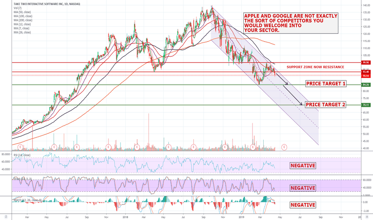
Task: Select the PRICE TARGET 1 label
Action: [326, 84]
